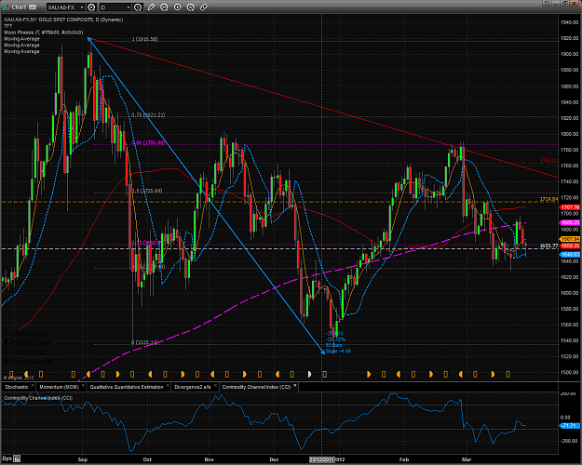Click the interval clock icon after interval box

(138, 7)
